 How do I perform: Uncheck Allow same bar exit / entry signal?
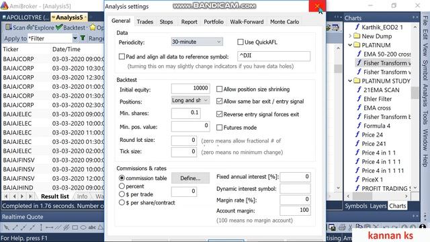click(x=219, y=102)
